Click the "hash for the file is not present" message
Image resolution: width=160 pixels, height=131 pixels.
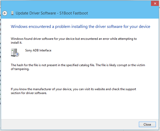pos(78,67)
